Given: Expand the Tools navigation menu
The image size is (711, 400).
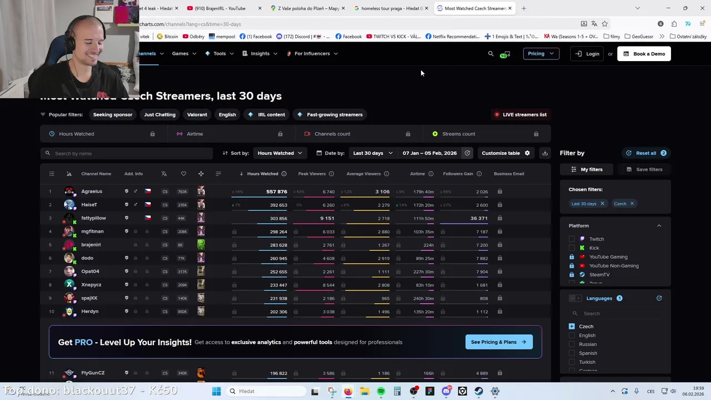Looking at the screenshot, I should (x=219, y=54).
